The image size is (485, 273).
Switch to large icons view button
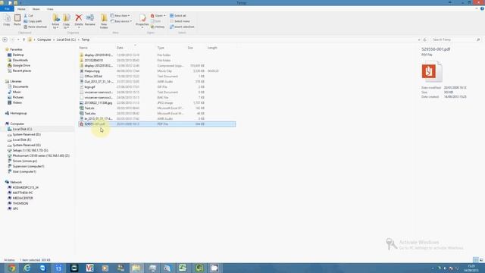pos(481,260)
